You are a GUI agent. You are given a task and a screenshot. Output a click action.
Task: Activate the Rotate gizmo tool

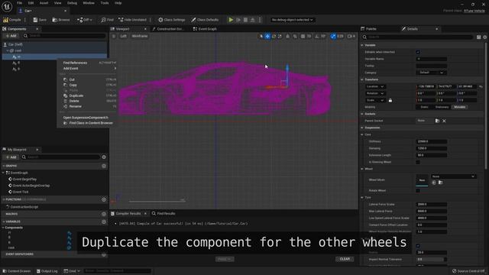274,36
